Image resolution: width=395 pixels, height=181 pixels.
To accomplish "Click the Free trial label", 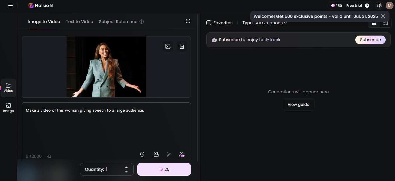I will point(354,6).
